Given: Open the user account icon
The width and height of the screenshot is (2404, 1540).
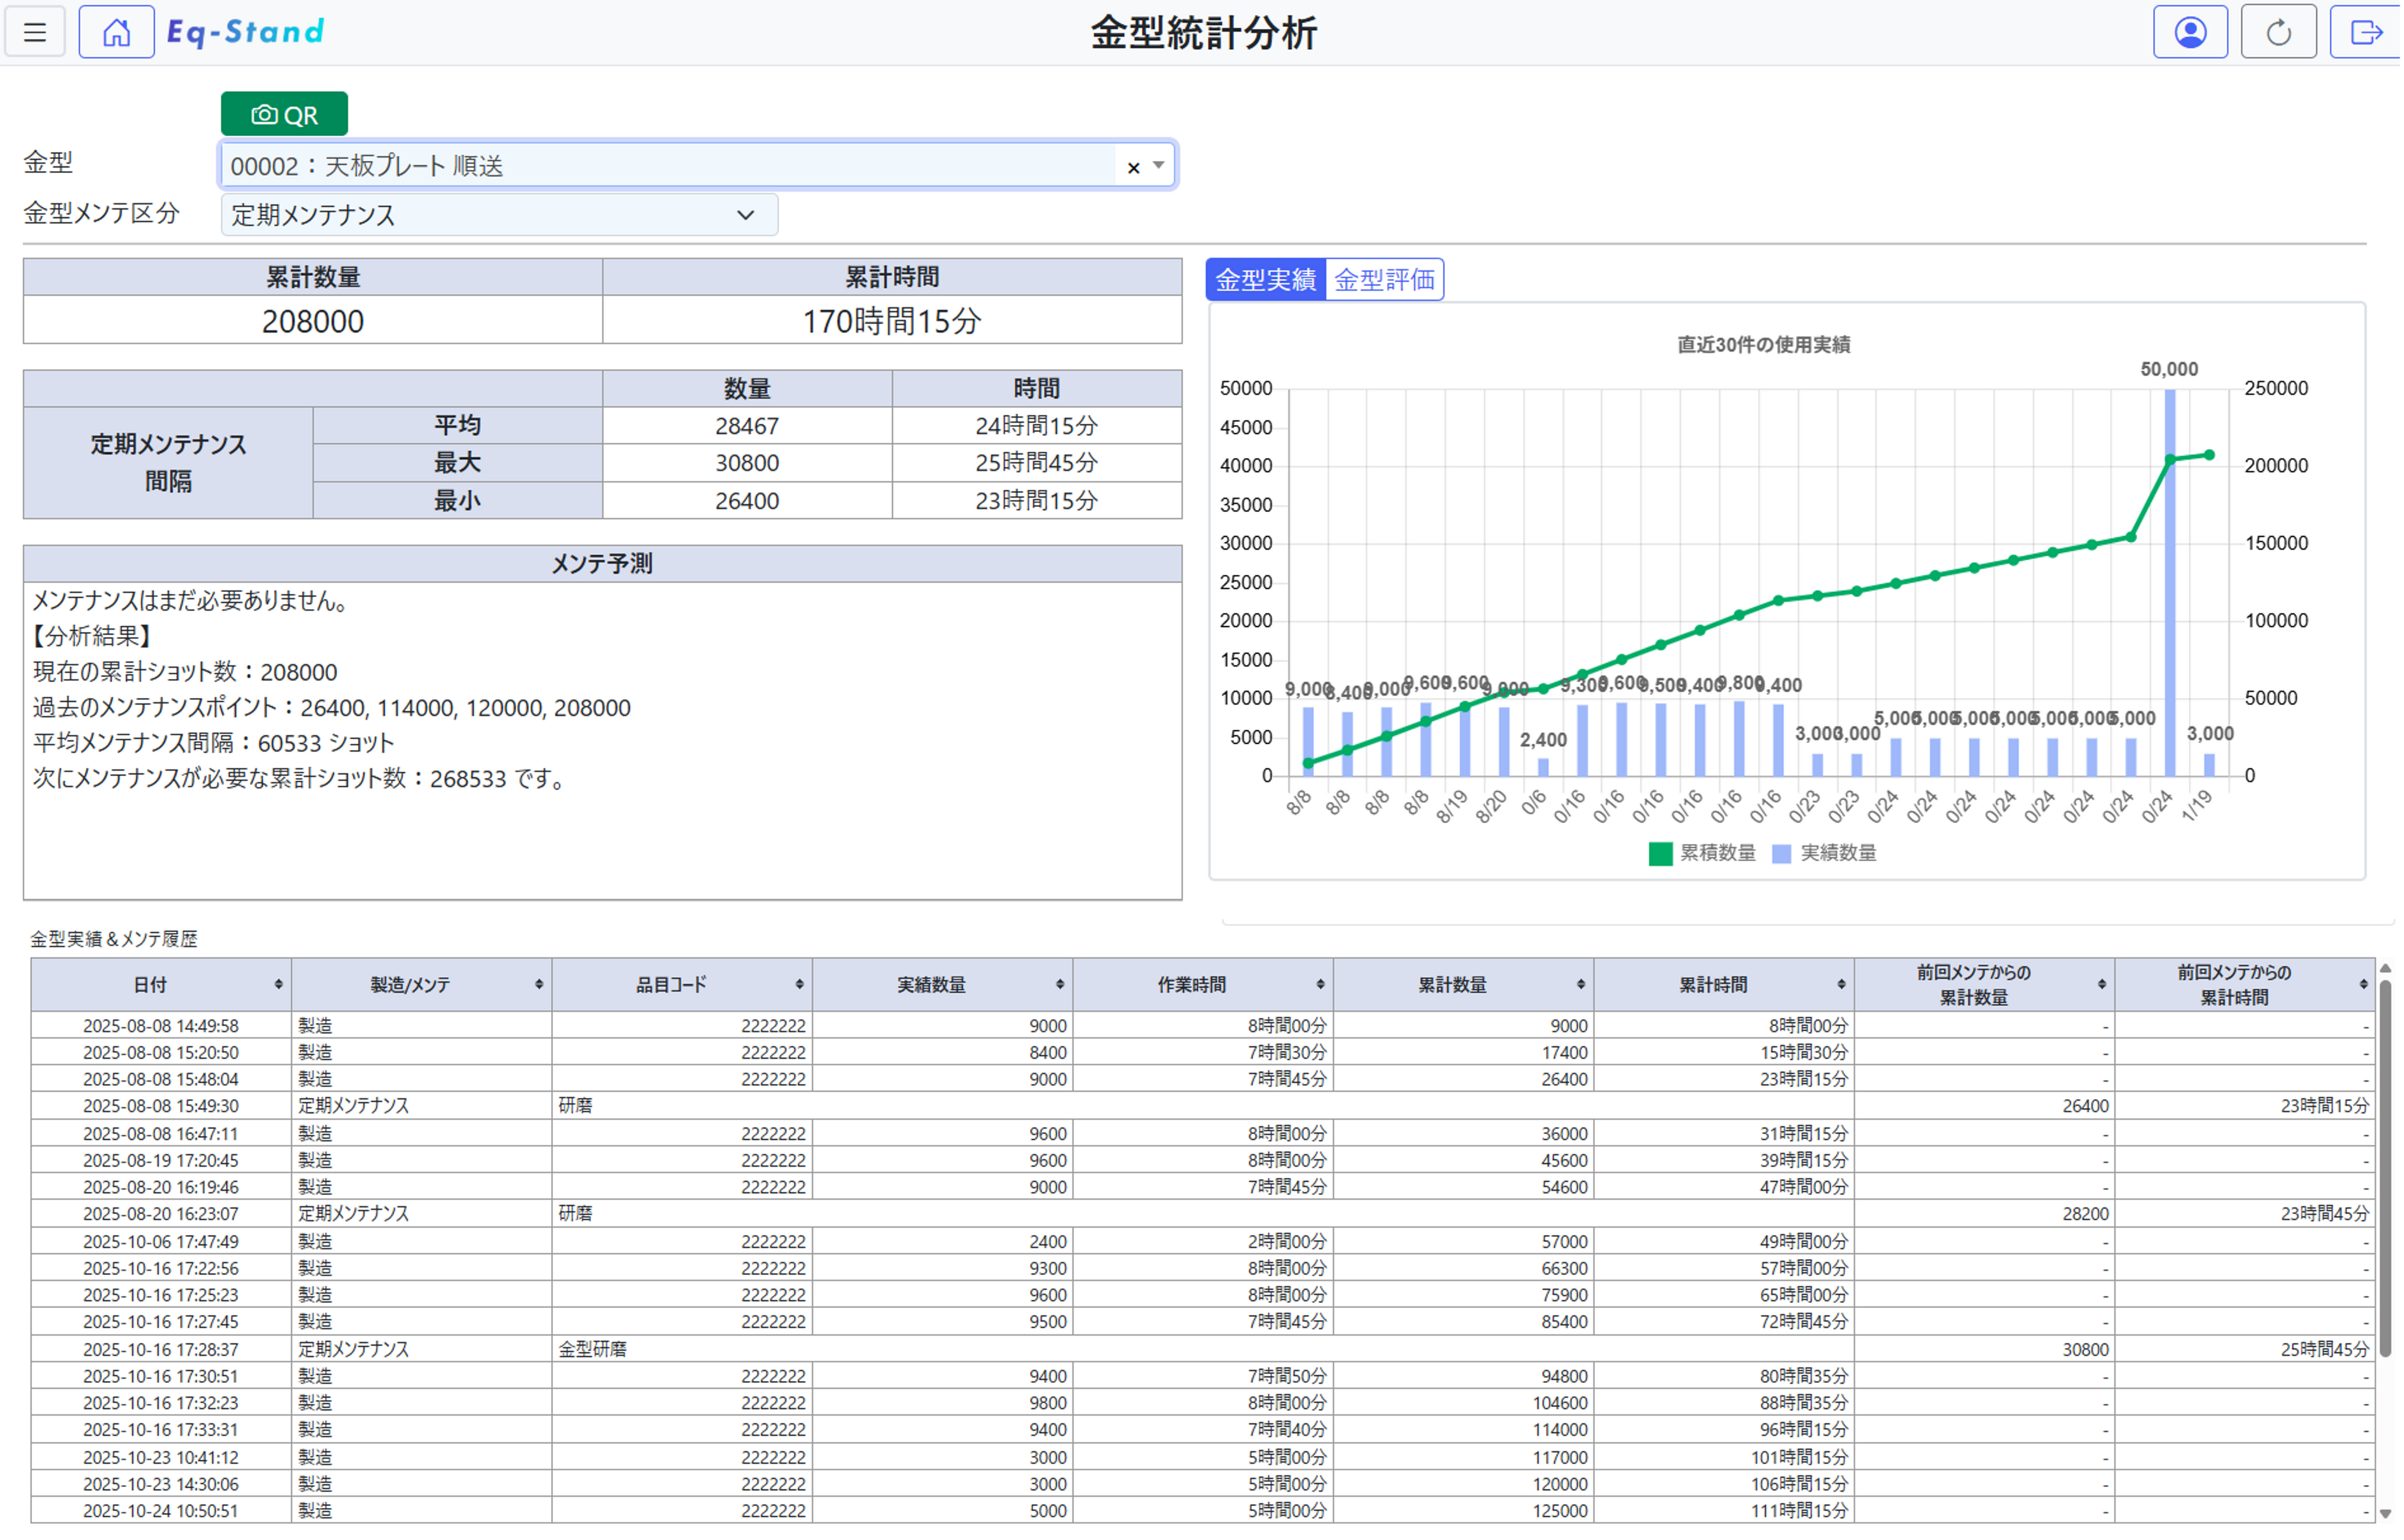Looking at the screenshot, I should click(2190, 32).
